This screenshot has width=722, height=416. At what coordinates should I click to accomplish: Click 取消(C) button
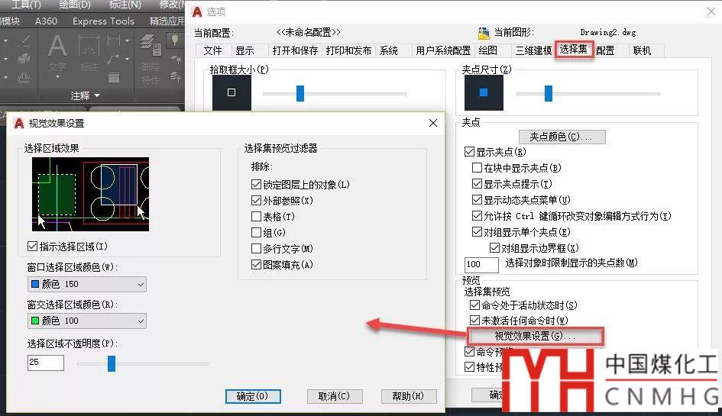[x=335, y=396]
